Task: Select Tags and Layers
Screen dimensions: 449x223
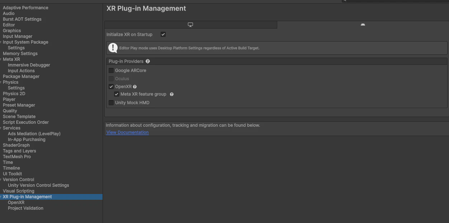Action: pos(19,151)
